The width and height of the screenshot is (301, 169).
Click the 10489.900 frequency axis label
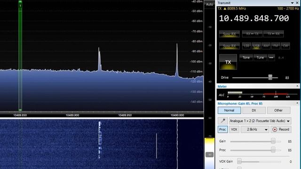tap(72, 115)
